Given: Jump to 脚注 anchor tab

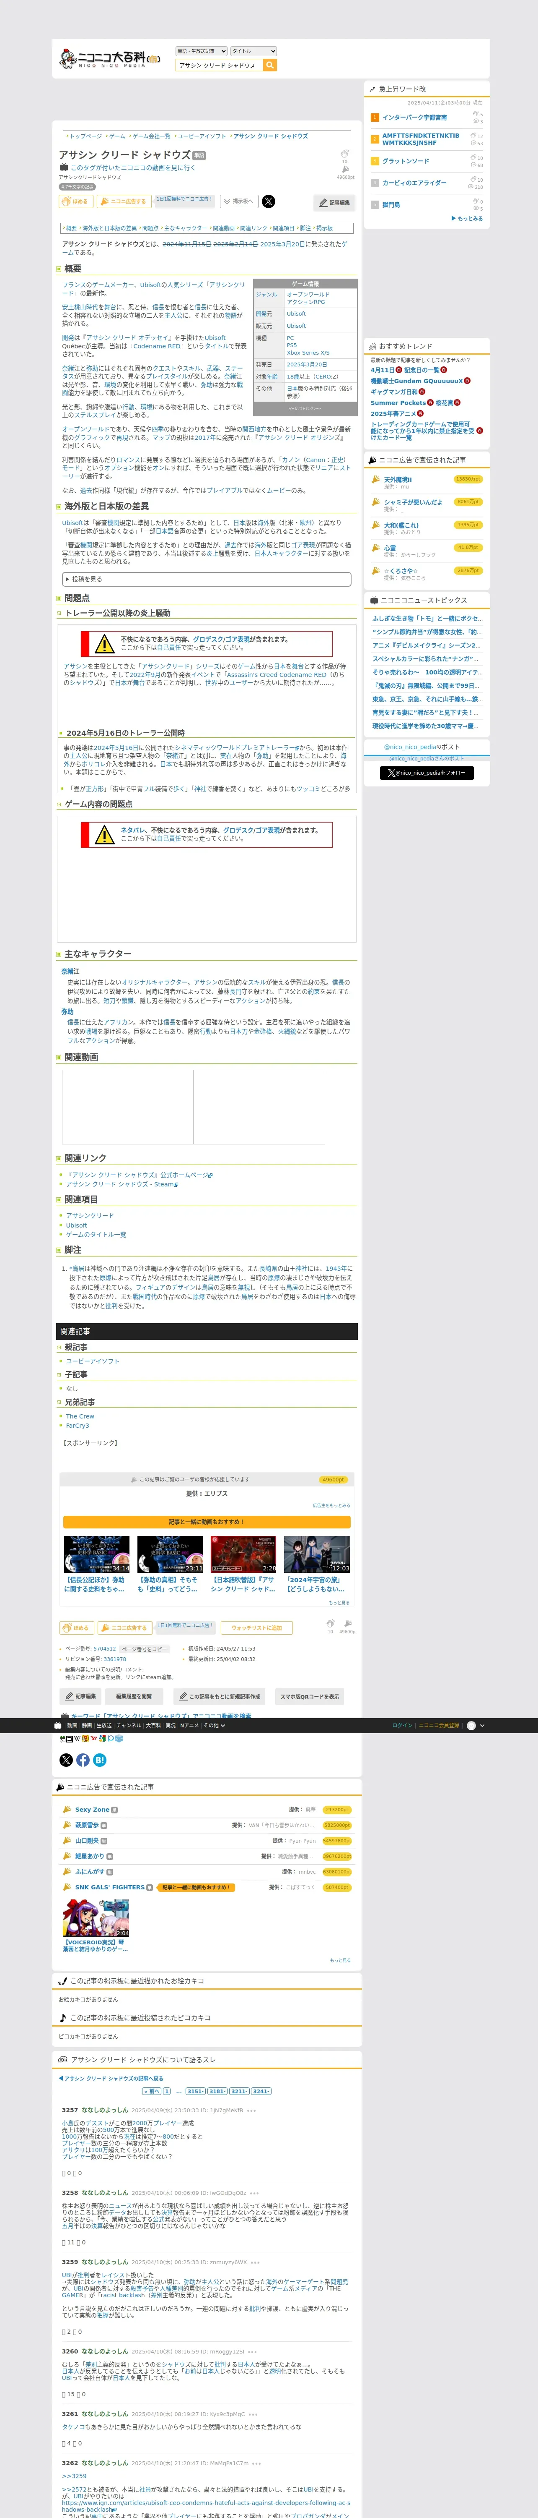Looking at the screenshot, I should pyautogui.click(x=305, y=228).
